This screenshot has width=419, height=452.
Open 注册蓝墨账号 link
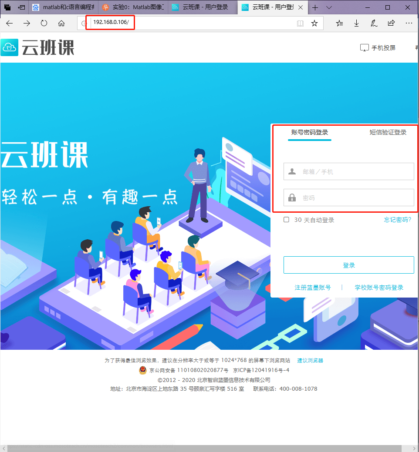point(313,288)
